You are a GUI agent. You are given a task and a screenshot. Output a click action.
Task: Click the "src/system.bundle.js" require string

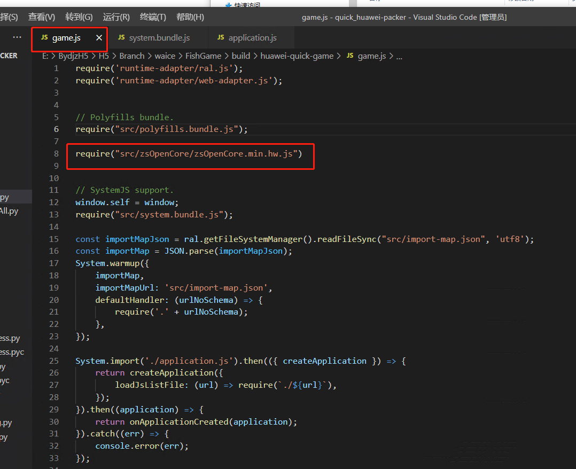click(169, 215)
